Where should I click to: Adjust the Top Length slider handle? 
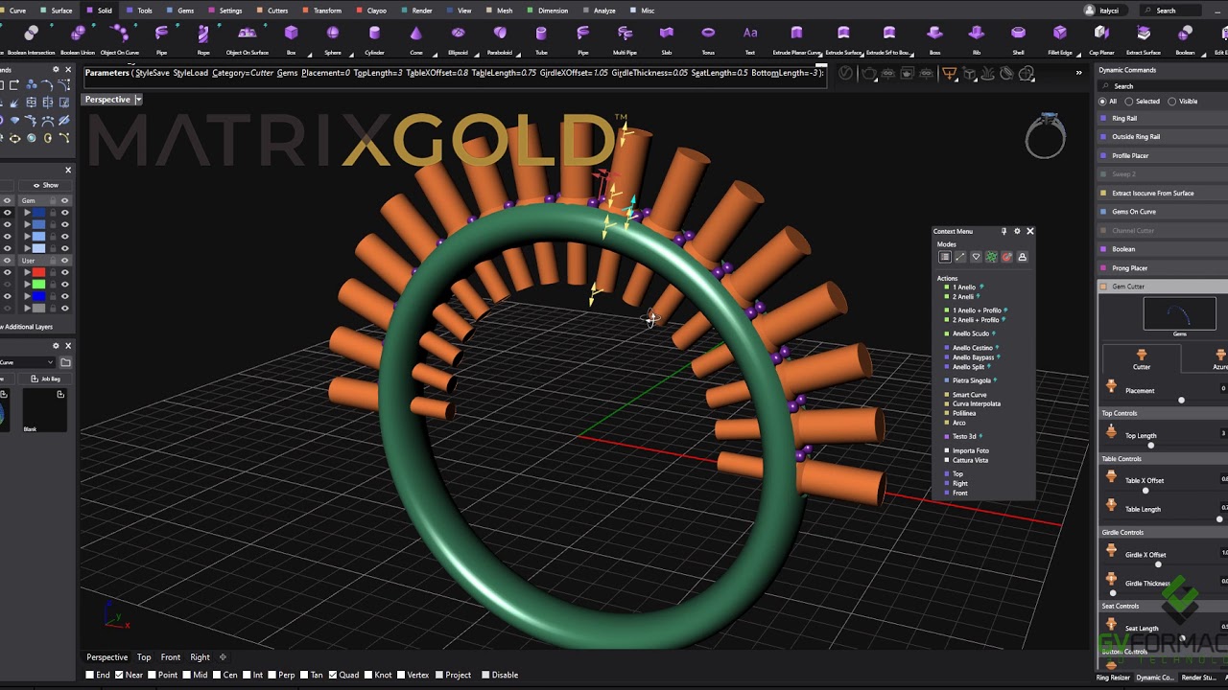pyautogui.click(x=1151, y=446)
